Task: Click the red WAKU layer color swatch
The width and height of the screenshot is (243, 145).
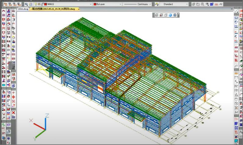Action: (46, 4)
